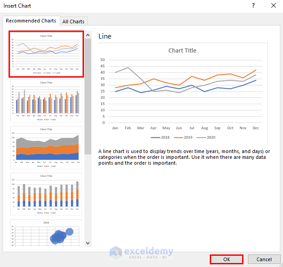
Task: Confirm with the OK button
Action: click(226, 259)
